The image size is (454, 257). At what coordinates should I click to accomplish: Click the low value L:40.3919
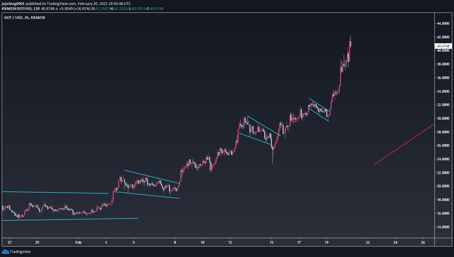pyautogui.click(x=137, y=9)
